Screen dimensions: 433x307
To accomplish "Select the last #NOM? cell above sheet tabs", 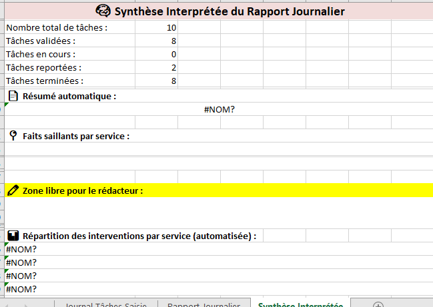I will [21, 289].
